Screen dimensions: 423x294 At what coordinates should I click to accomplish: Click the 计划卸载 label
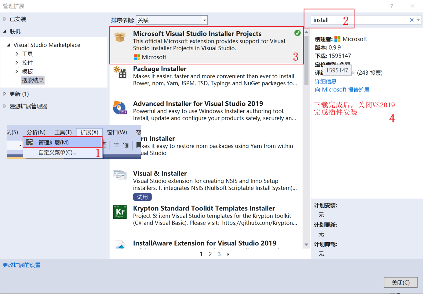(x=326, y=244)
